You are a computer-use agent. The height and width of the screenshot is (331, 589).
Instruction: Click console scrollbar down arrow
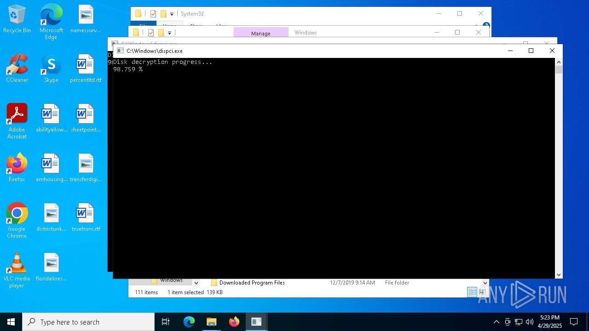[x=559, y=275]
